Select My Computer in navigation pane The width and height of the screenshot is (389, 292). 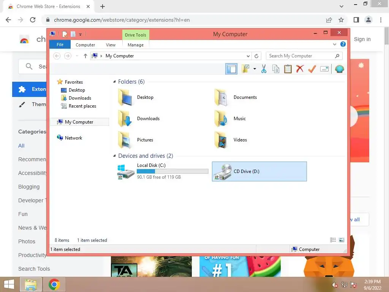coord(79,122)
